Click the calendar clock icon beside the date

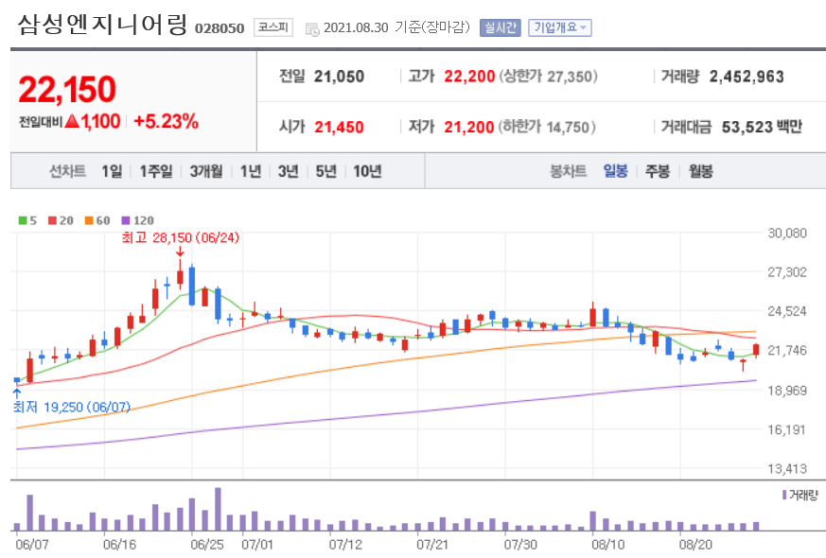pos(312,29)
